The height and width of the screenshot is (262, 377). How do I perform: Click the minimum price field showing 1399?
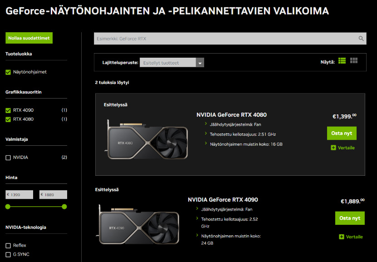click(19, 195)
